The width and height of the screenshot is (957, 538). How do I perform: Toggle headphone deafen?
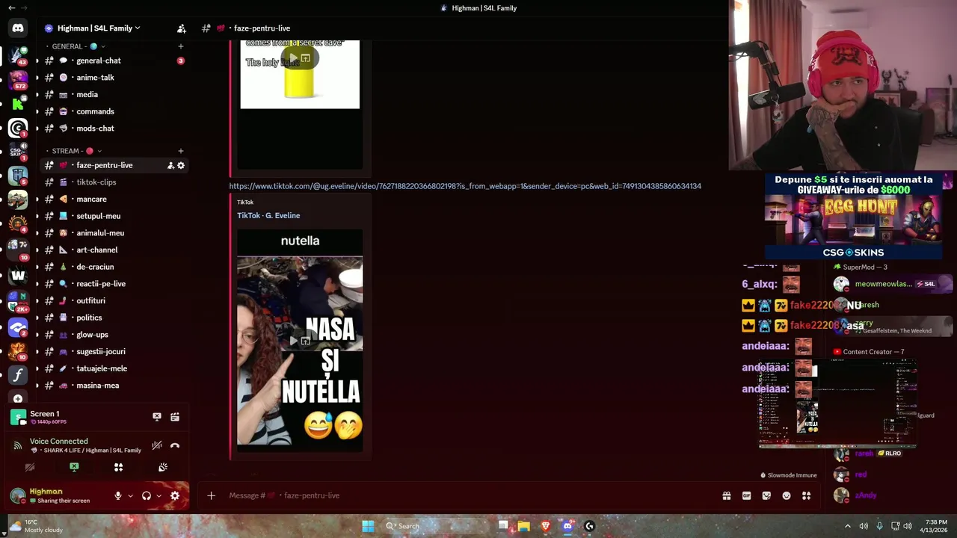[147, 495]
